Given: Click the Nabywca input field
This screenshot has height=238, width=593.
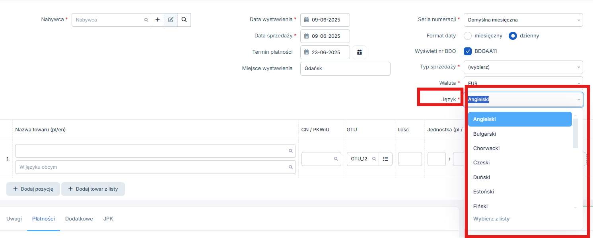Looking at the screenshot, I should (111, 20).
